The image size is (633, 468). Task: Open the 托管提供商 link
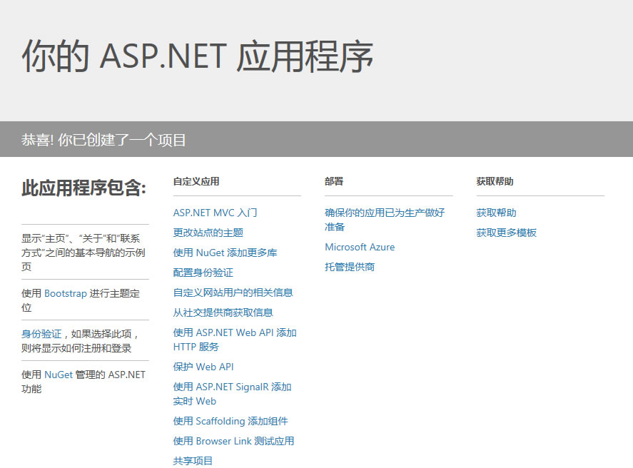(350, 267)
